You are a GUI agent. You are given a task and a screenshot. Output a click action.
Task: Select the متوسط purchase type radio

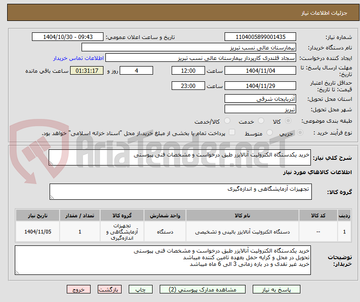point(269,133)
